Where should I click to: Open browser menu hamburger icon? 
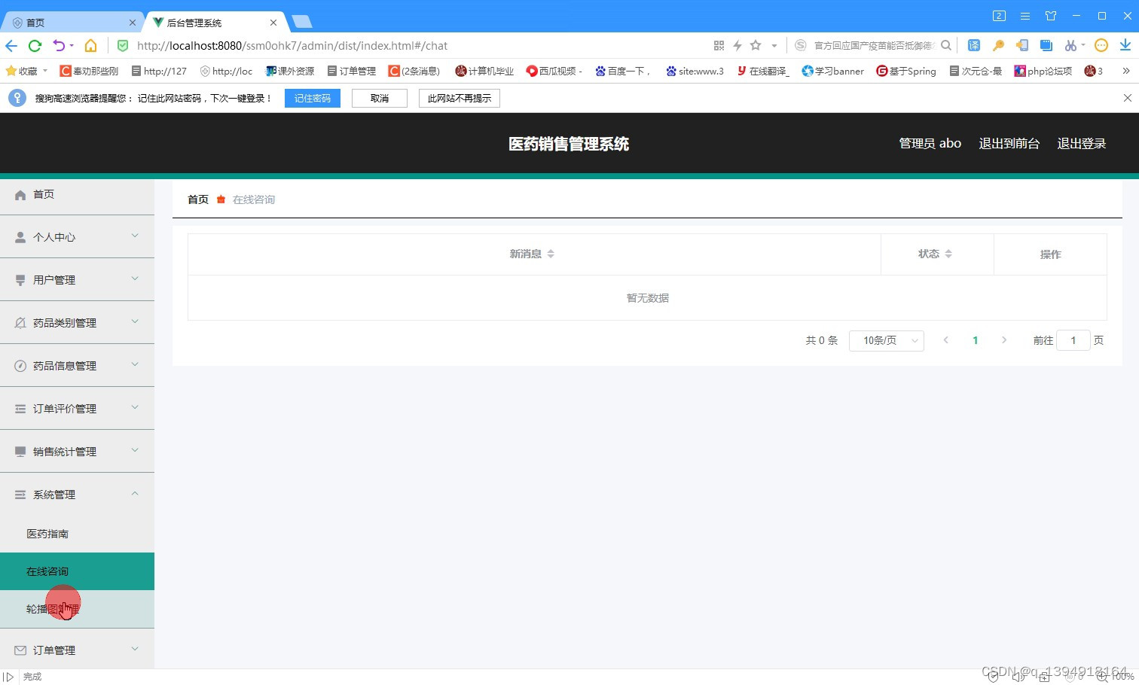tap(1025, 16)
